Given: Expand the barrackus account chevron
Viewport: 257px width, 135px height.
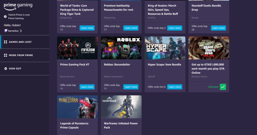Looking at the screenshot, I should (x=21, y=31).
